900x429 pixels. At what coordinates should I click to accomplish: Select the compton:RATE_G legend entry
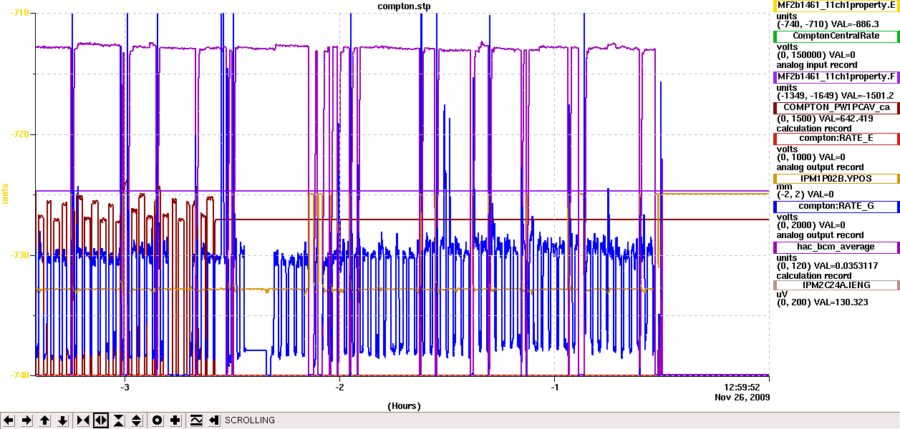(x=836, y=206)
